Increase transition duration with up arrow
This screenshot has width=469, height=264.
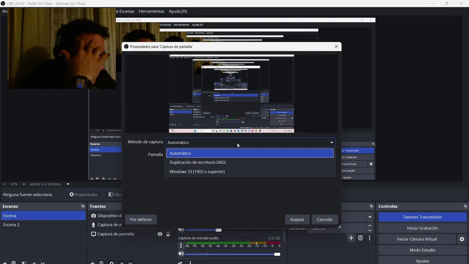370,226
